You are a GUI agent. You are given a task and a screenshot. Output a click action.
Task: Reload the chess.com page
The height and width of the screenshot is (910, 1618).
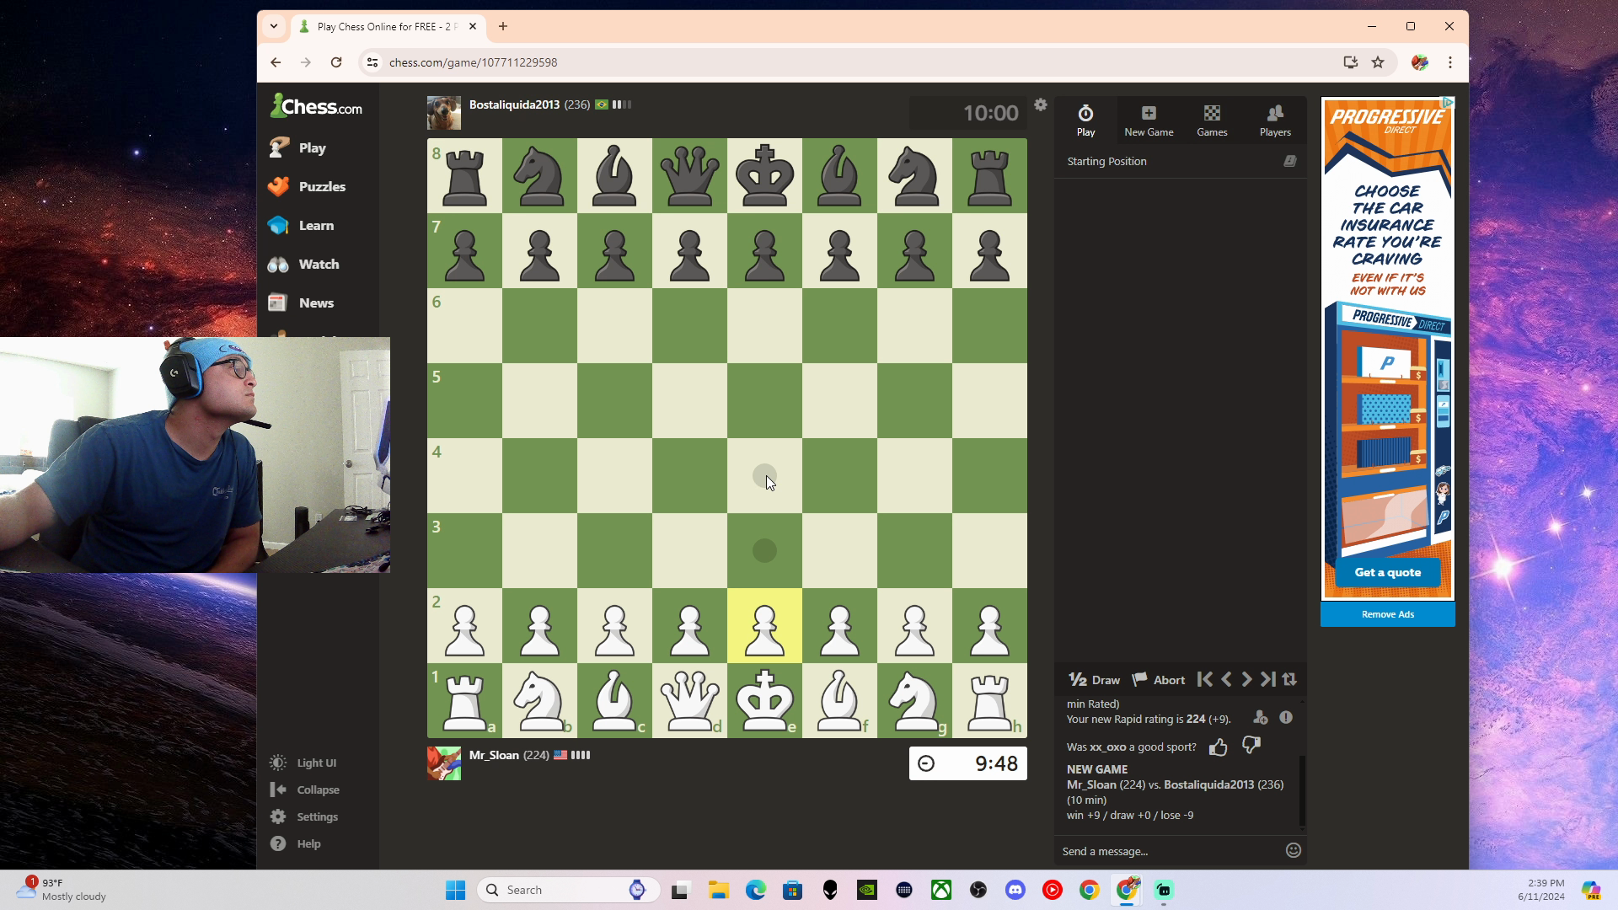336,62
